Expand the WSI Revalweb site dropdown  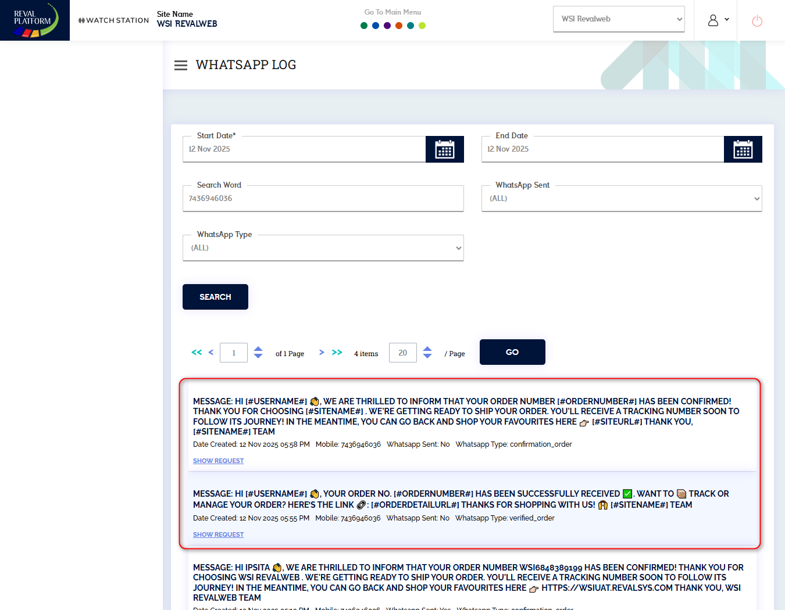(619, 19)
